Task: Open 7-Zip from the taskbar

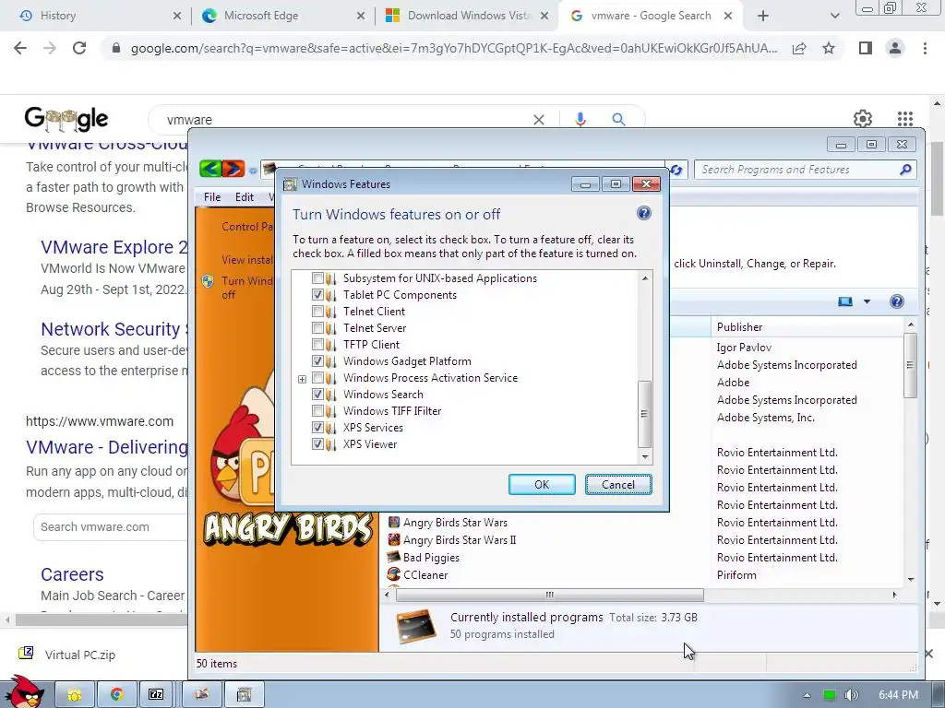Action: (156, 694)
